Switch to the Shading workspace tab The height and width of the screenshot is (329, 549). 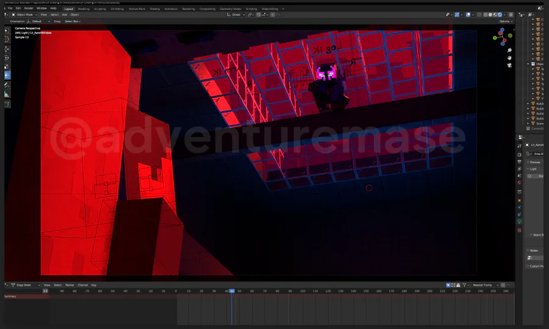click(155, 9)
